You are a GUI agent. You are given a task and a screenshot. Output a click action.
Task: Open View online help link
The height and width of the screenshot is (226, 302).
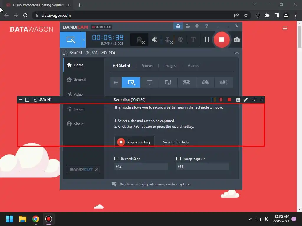coord(176,142)
